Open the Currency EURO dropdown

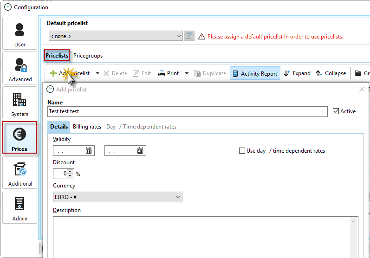178,197
